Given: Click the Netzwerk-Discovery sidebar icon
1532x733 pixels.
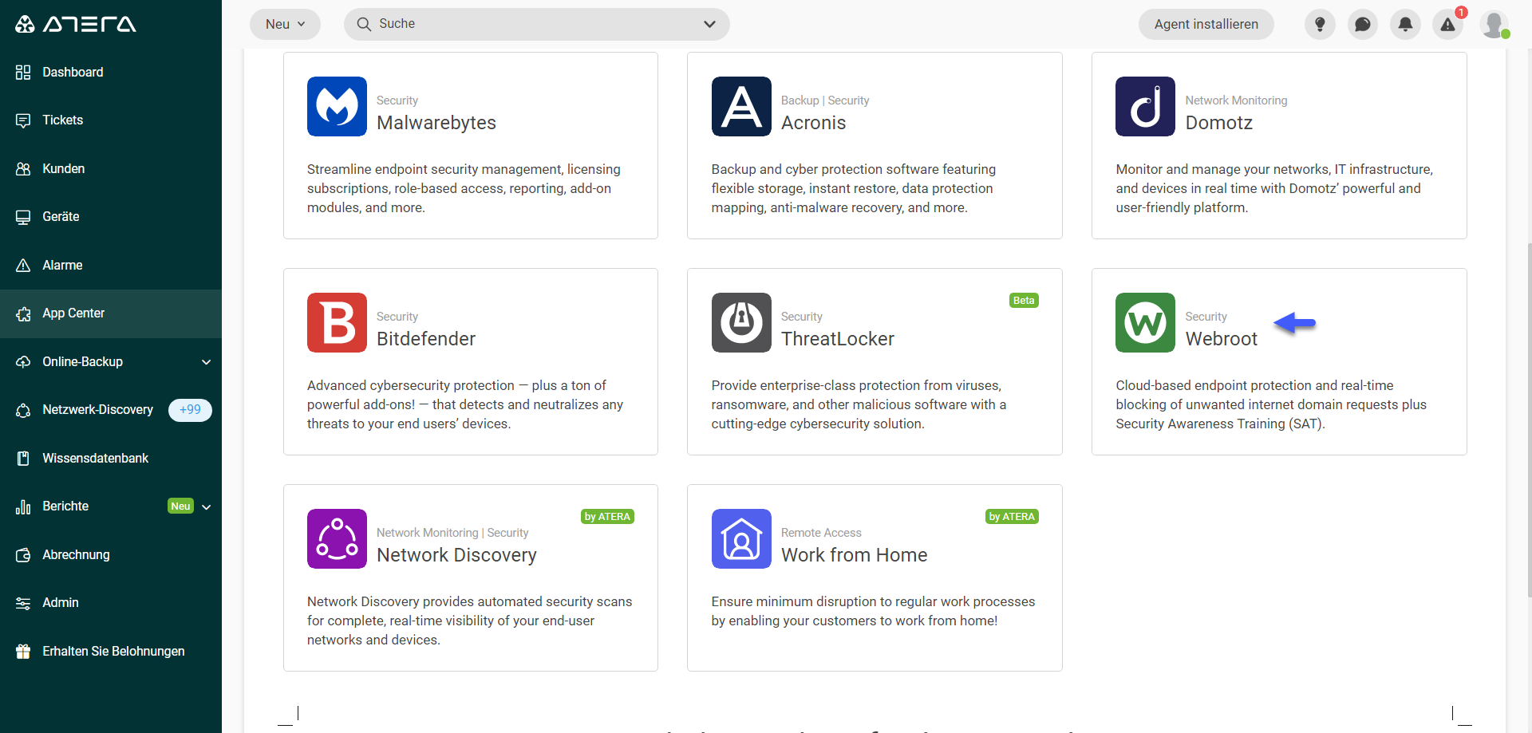Looking at the screenshot, I should pyautogui.click(x=23, y=410).
